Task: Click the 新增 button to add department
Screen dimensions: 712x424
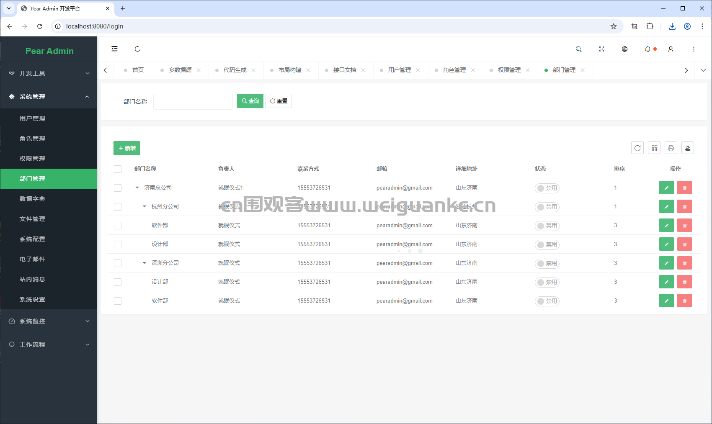Action: 126,148
